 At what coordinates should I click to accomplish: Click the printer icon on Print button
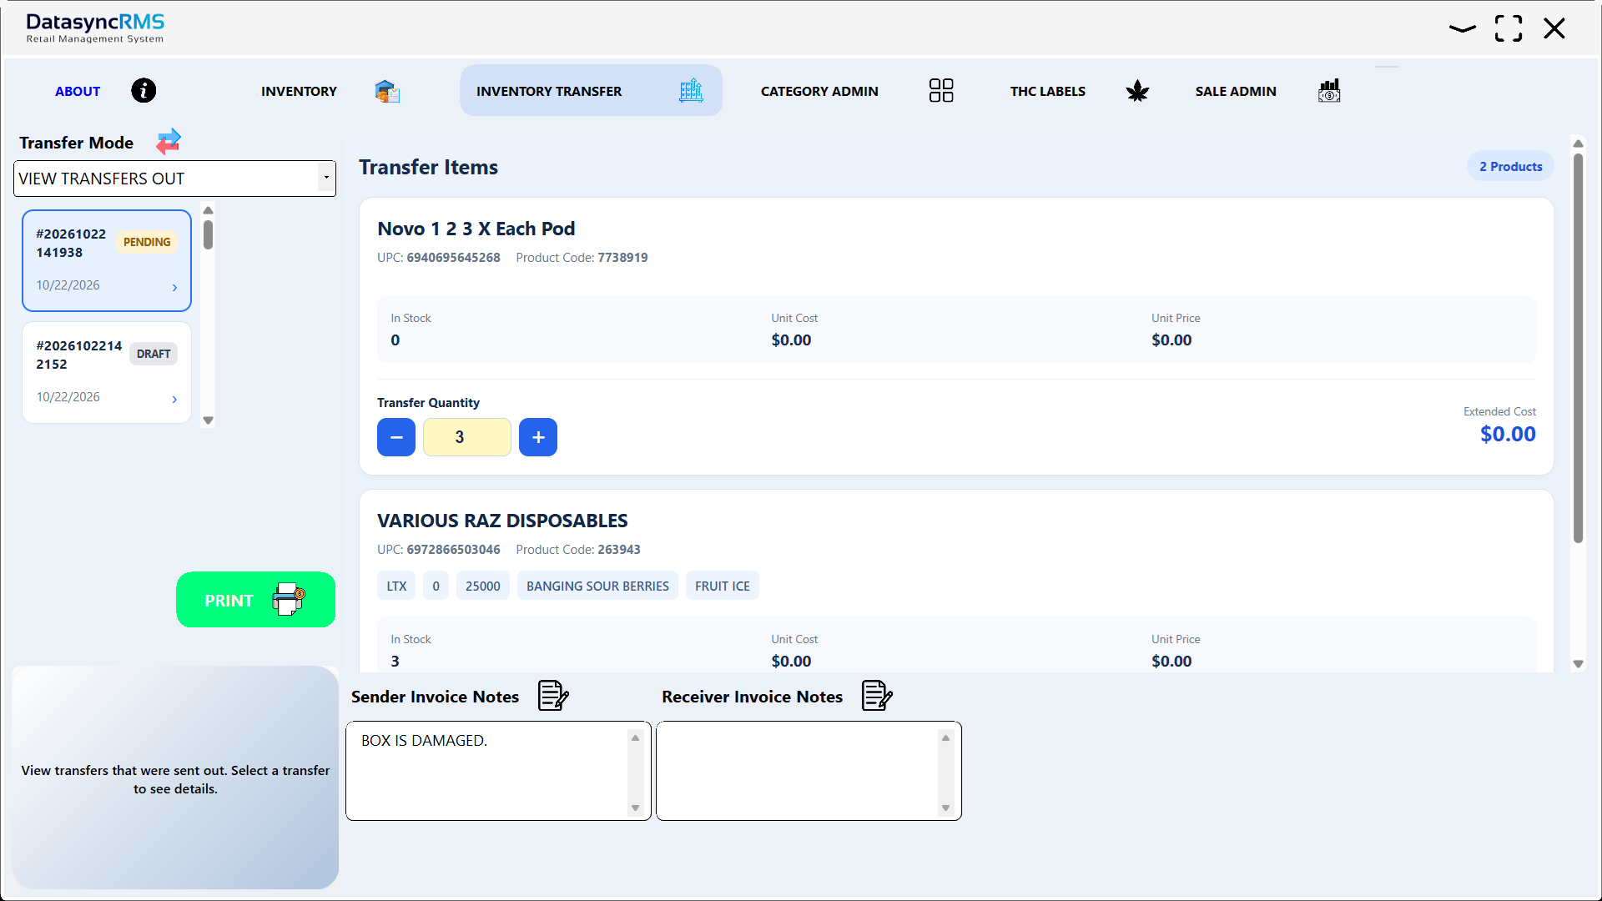pyautogui.click(x=289, y=599)
